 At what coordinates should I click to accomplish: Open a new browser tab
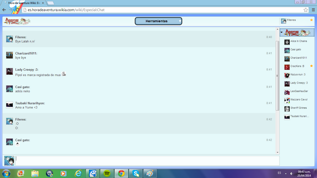pos(51,3)
